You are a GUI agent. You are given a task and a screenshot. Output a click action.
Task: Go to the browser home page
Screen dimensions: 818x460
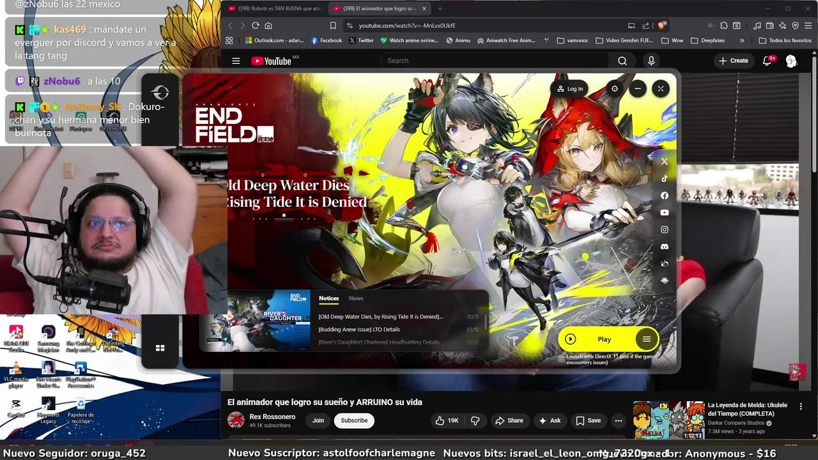tap(268, 26)
